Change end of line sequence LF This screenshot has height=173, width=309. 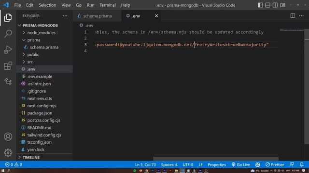[200, 164]
